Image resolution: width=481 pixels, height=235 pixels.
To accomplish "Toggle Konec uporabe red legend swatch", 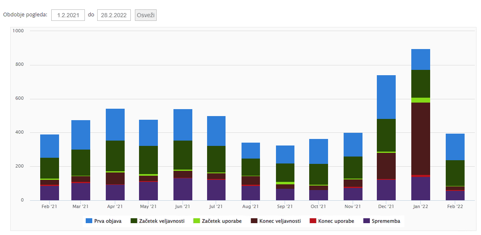I will coord(313,221).
